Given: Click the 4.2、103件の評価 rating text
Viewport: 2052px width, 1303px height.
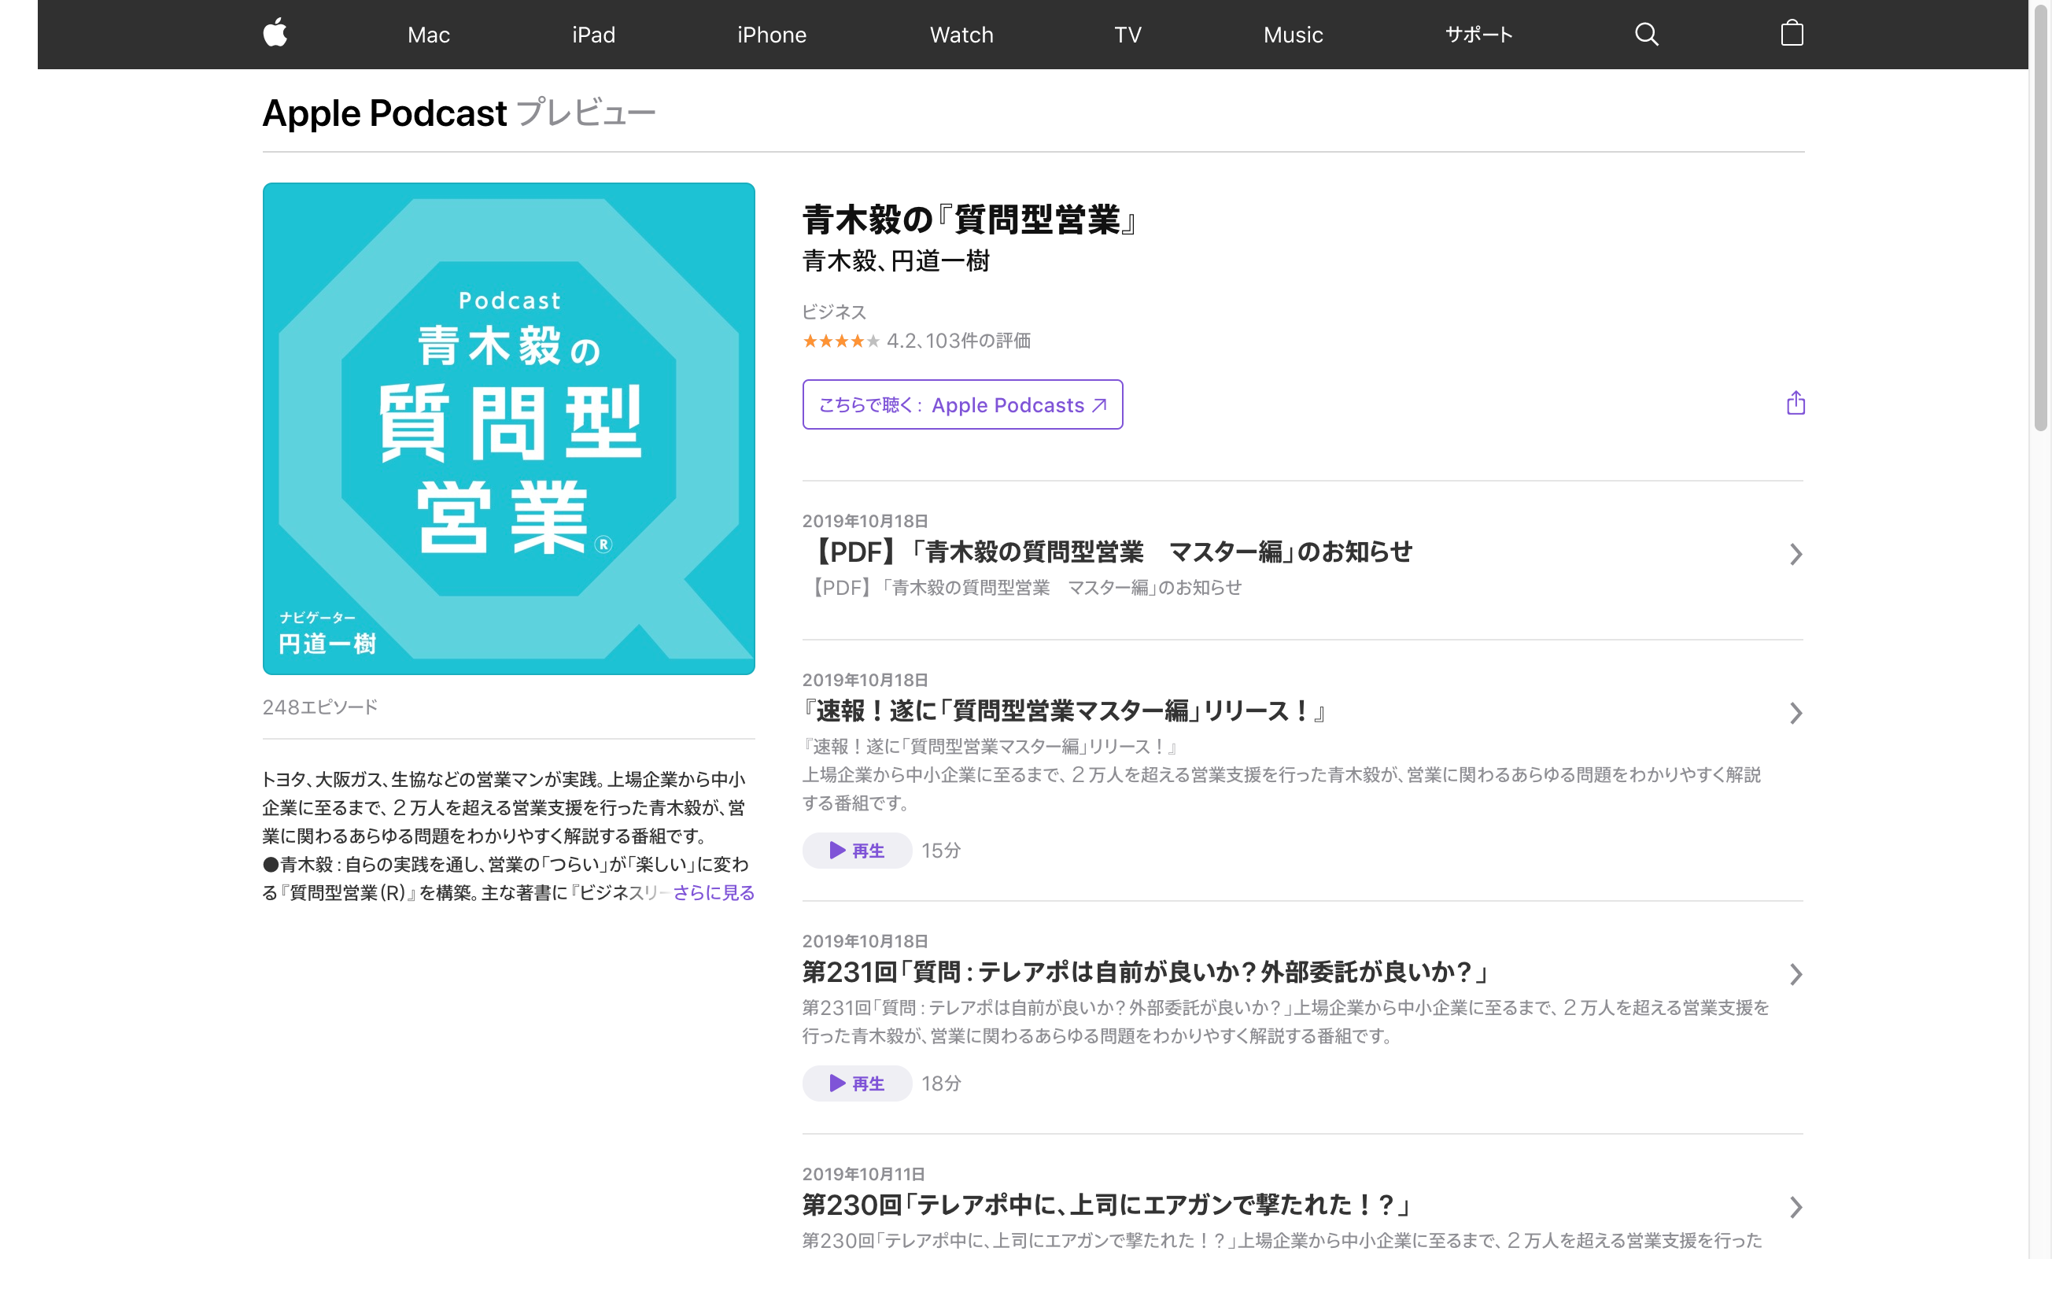Looking at the screenshot, I should (958, 341).
